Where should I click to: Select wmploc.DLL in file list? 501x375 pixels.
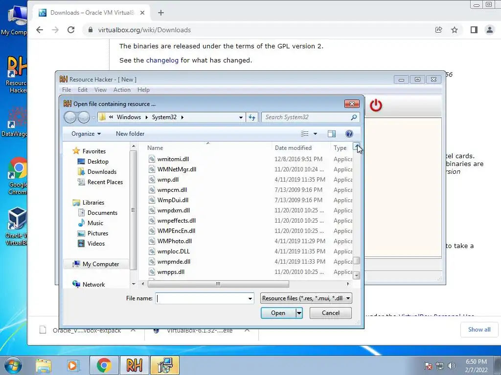pos(174,251)
